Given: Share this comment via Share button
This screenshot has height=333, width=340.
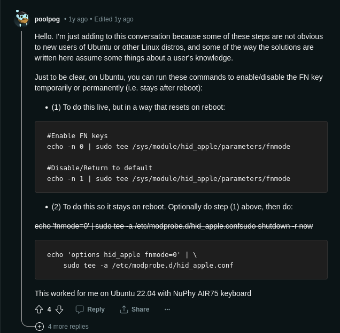Looking at the screenshot, I should [134, 309].
